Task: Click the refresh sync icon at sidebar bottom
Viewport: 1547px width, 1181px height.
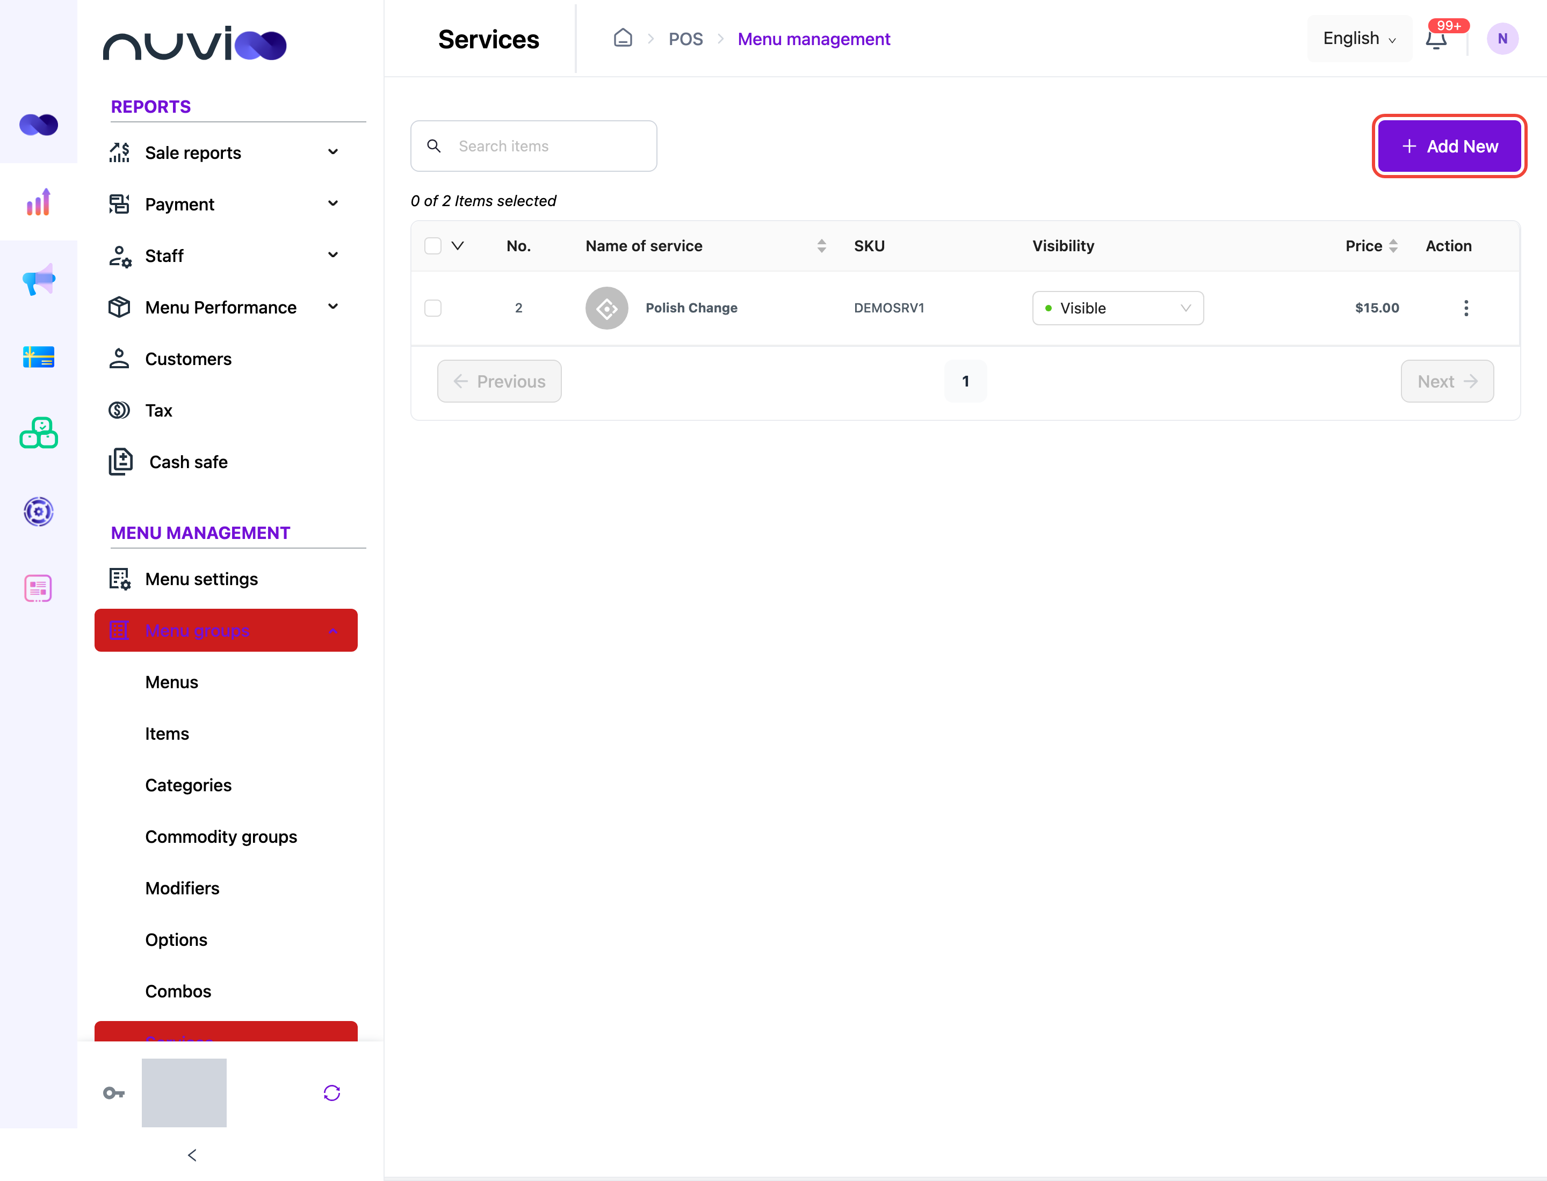Action: tap(331, 1092)
